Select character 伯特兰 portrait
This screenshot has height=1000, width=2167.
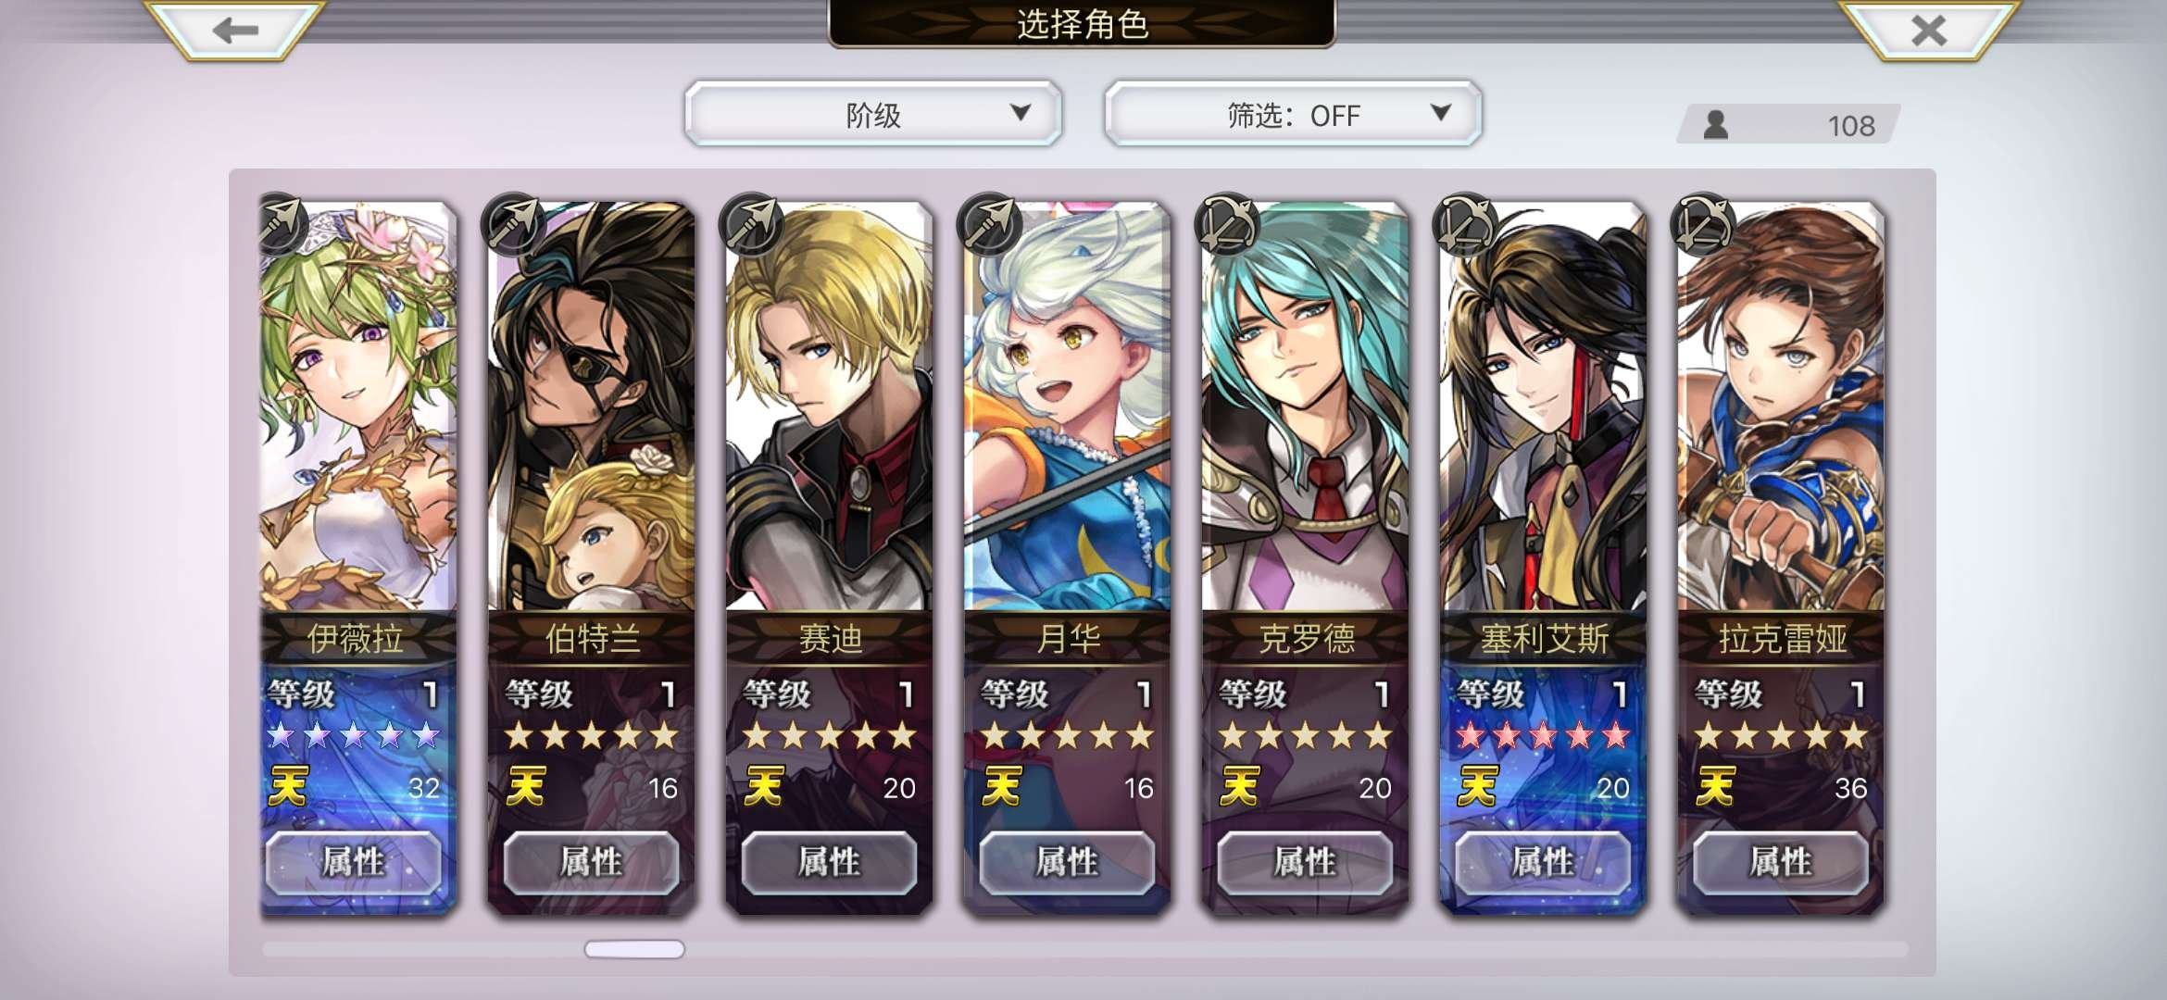click(x=592, y=406)
